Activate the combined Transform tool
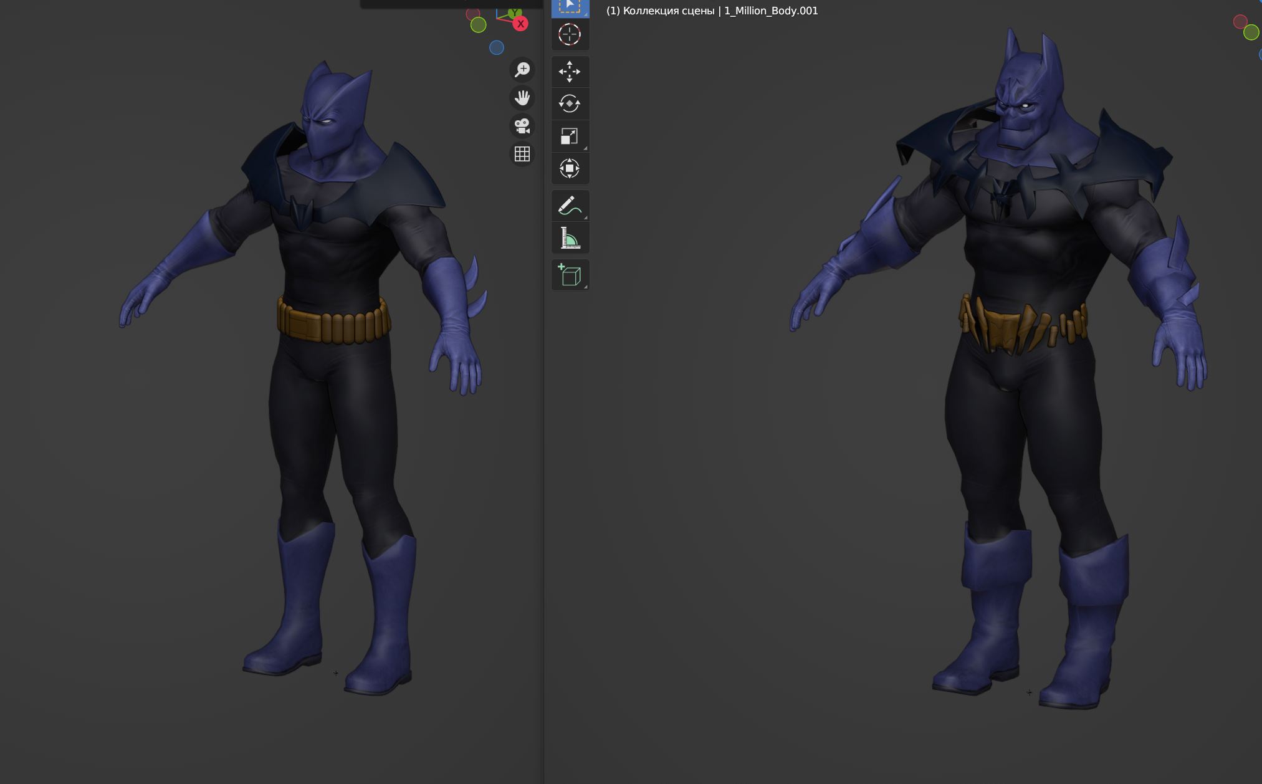 coord(570,168)
